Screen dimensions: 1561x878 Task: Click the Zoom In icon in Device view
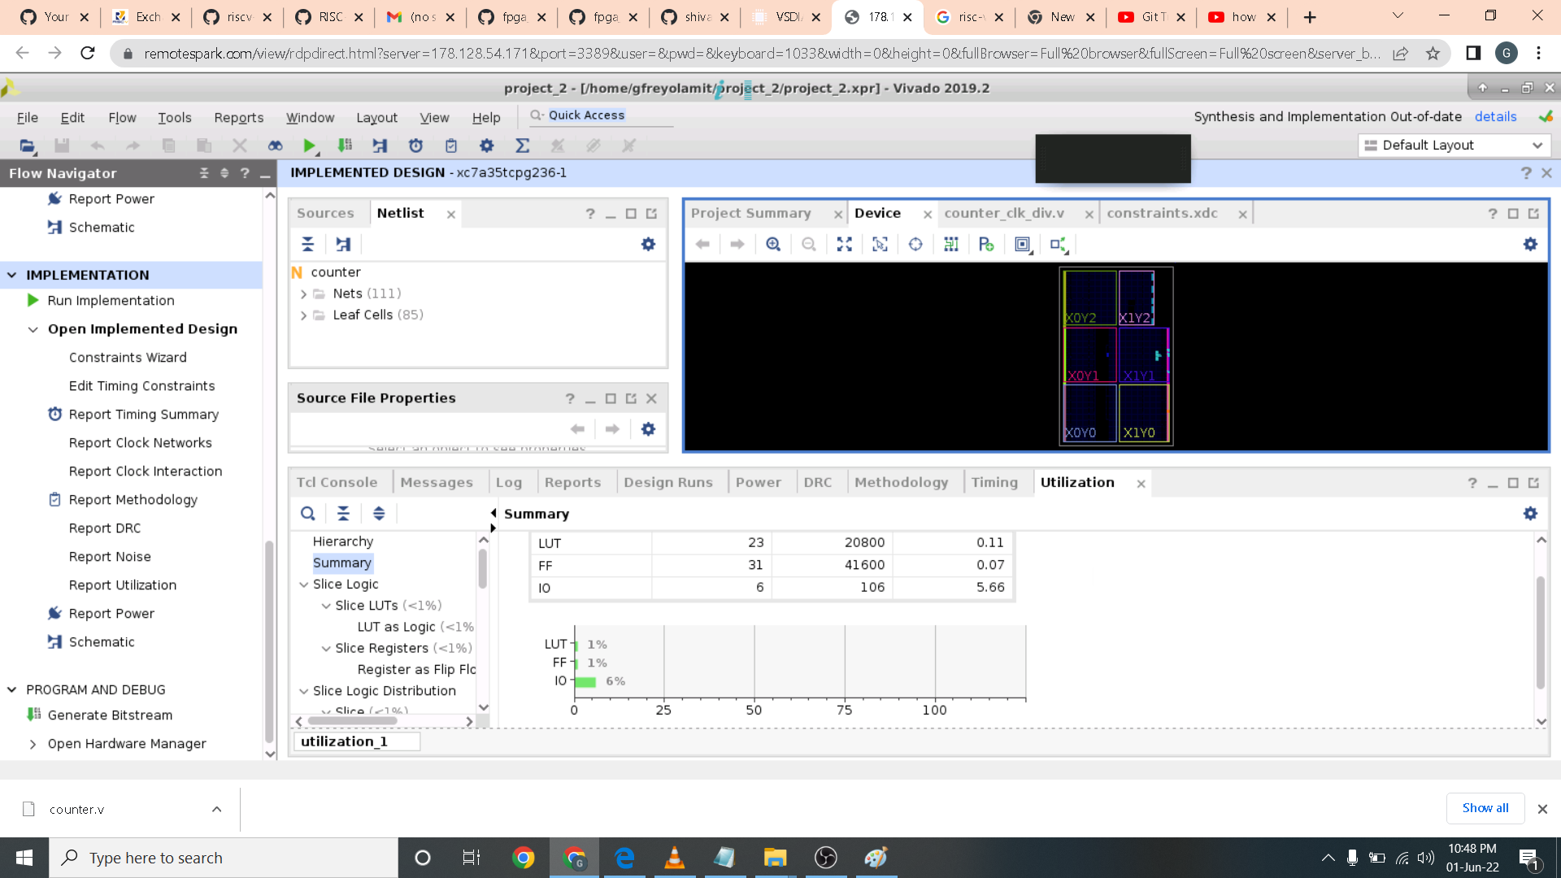773,245
